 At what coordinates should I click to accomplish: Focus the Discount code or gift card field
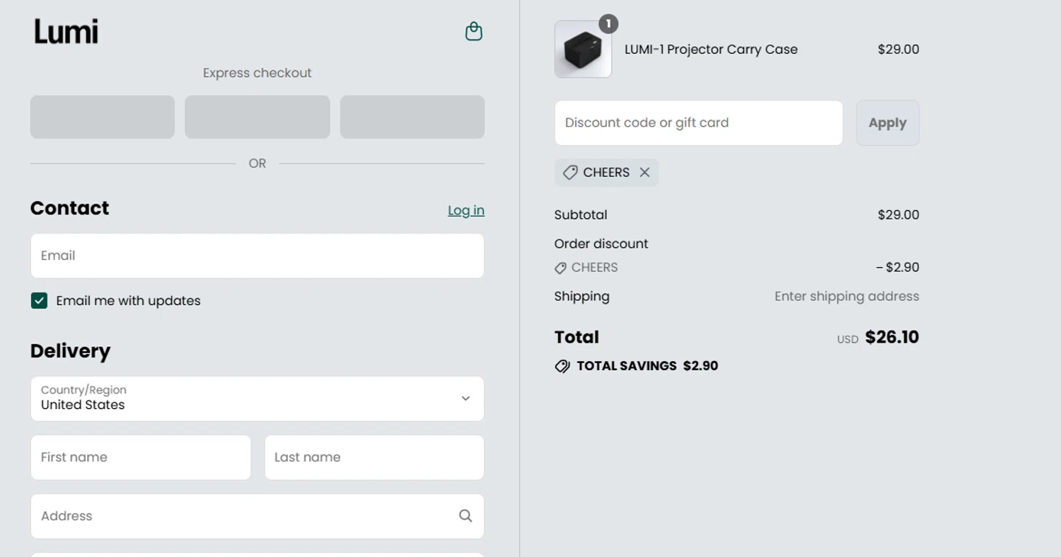pos(699,122)
